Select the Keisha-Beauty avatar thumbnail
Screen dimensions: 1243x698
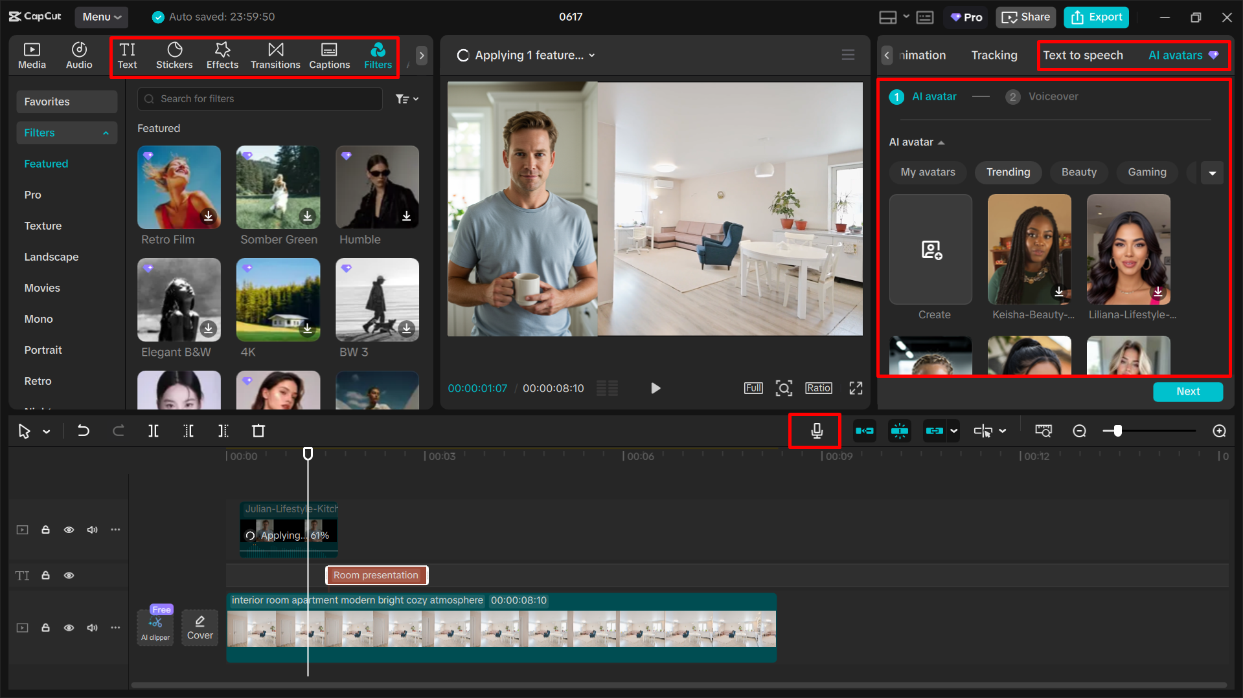pyautogui.click(x=1029, y=249)
